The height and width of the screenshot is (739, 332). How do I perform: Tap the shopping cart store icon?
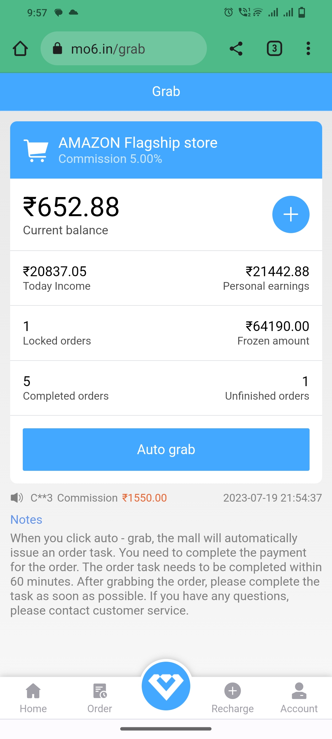tap(36, 150)
